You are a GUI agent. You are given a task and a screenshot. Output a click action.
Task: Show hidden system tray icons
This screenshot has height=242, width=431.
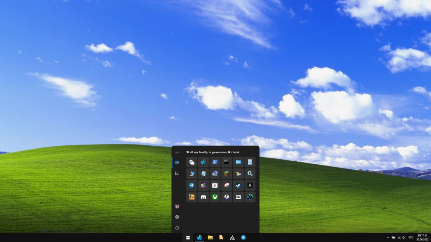pyautogui.click(x=388, y=238)
